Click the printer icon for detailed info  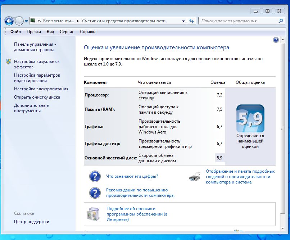click(x=195, y=176)
